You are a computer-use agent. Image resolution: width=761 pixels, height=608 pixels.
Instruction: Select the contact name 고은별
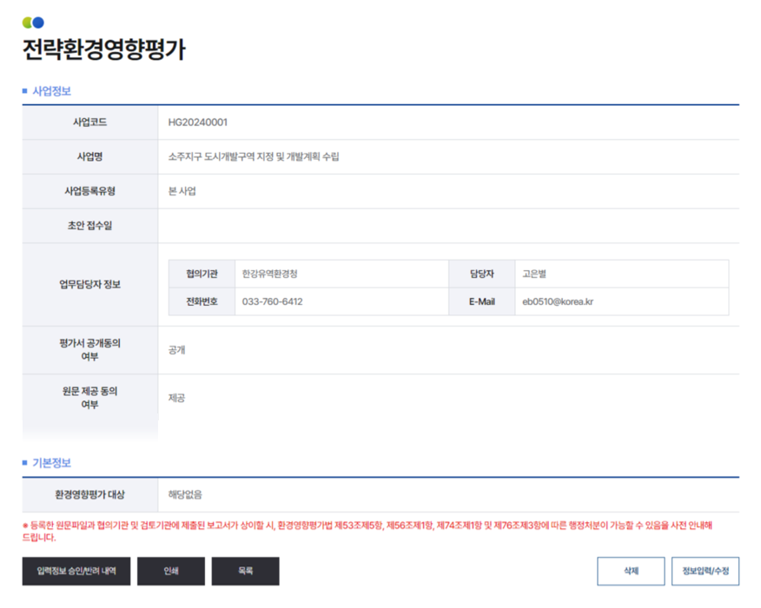(x=534, y=274)
